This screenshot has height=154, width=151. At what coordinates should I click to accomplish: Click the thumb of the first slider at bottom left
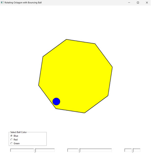[35, 150]
